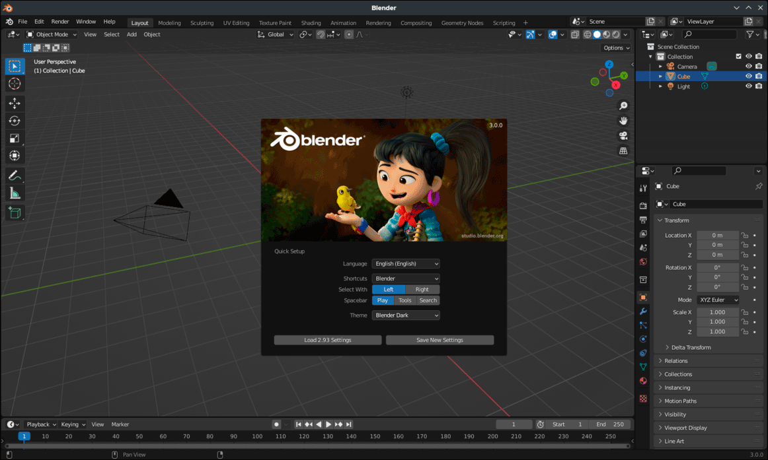Open the Render properties tab
This screenshot has height=460, width=768.
[642, 205]
